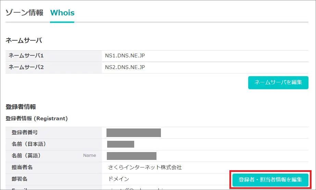Click the ネームサーバ section heading
The height and width of the screenshot is (190, 316).
(x=24, y=41)
